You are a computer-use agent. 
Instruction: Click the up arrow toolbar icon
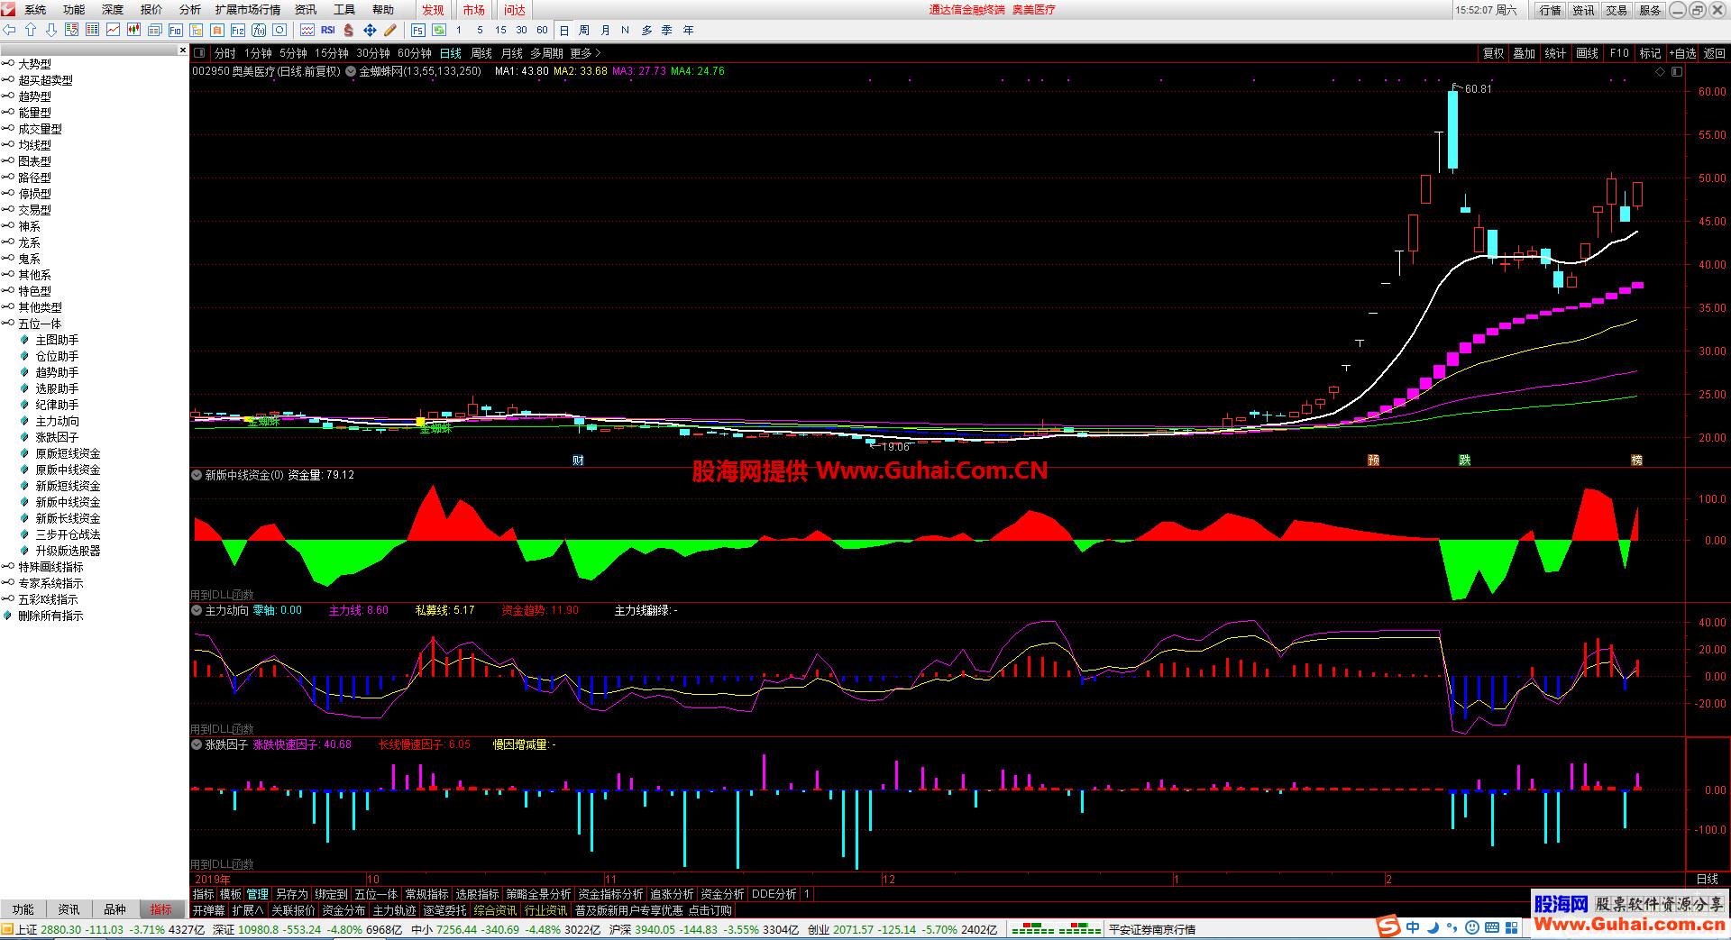point(31,30)
